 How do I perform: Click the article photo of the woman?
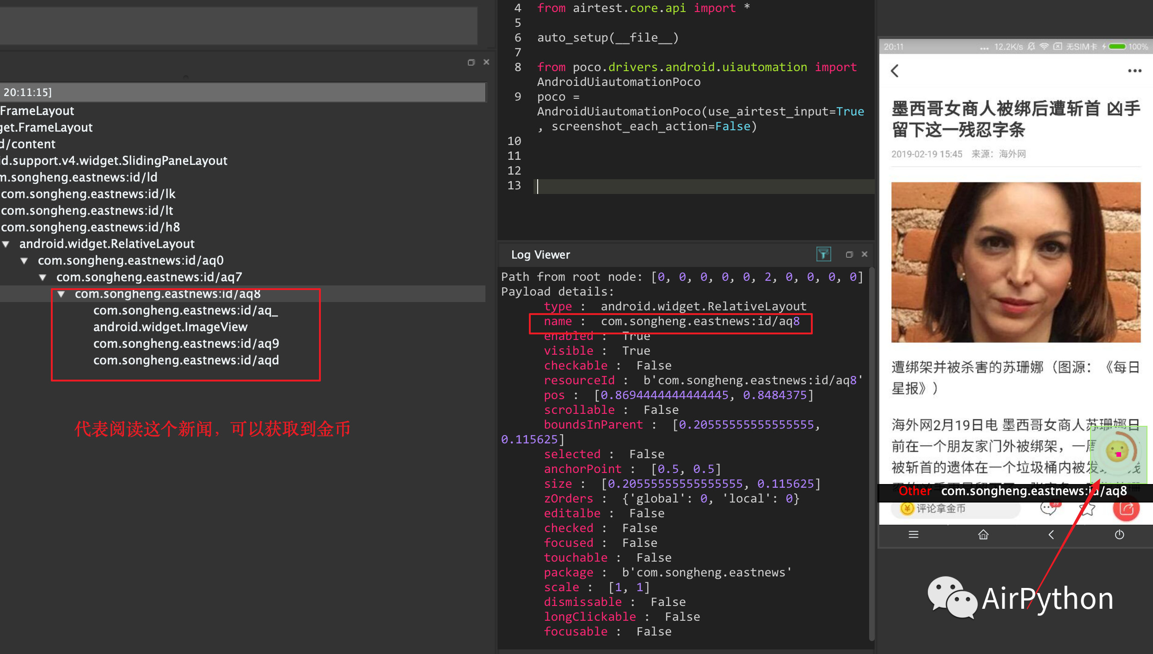[x=1016, y=262]
